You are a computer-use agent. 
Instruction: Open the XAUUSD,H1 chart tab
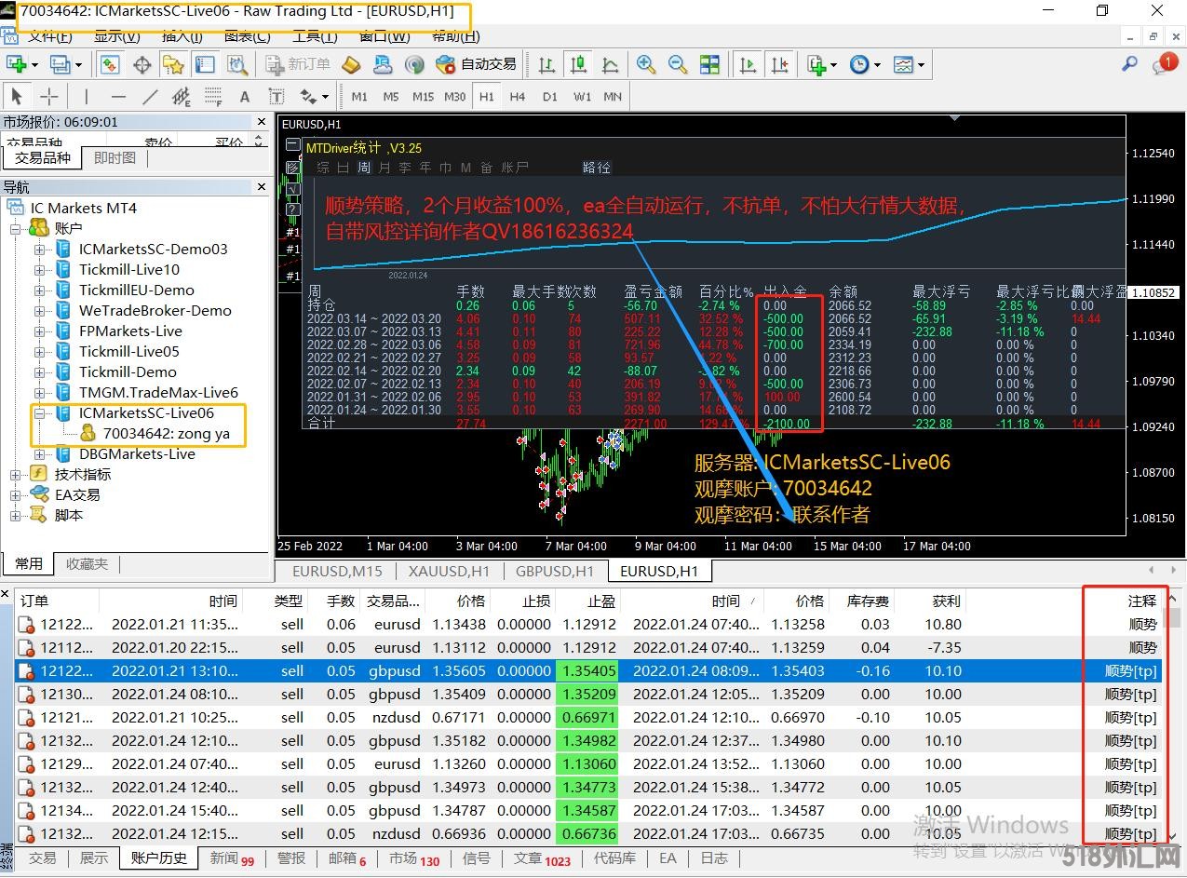coord(448,571)
